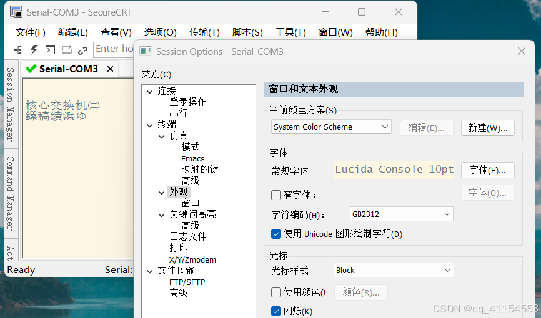Click the SecureCRT app icon in title bar
Image resolution: width=541 pixels, height=318 pixels.
16,12
